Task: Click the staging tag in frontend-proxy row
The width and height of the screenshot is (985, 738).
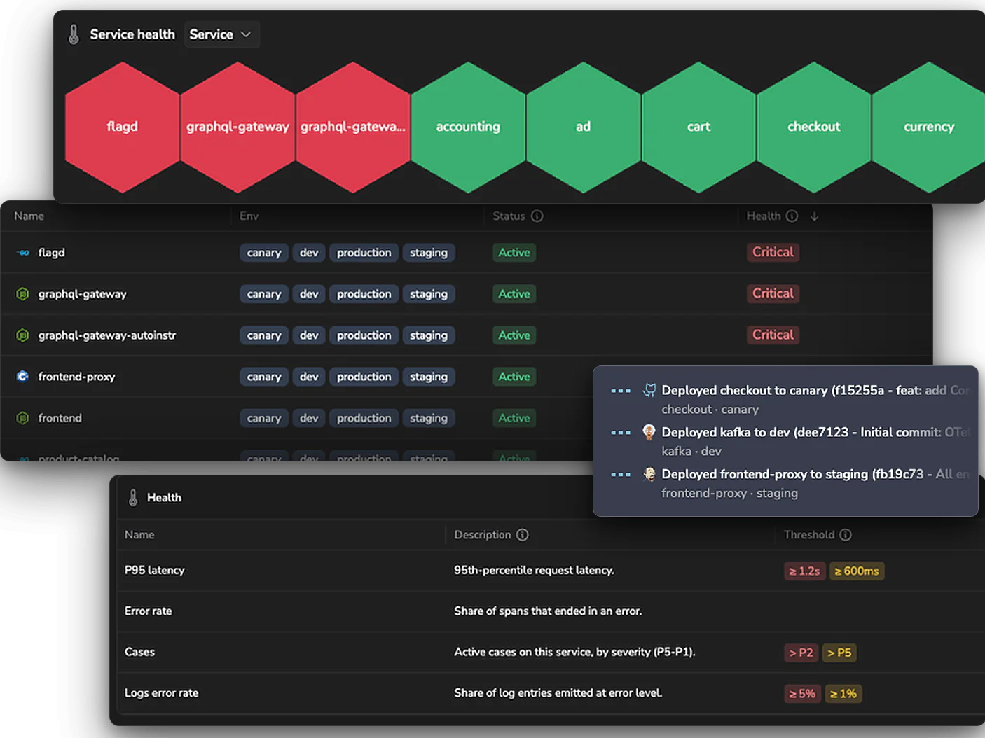Action: coord(429,377)
